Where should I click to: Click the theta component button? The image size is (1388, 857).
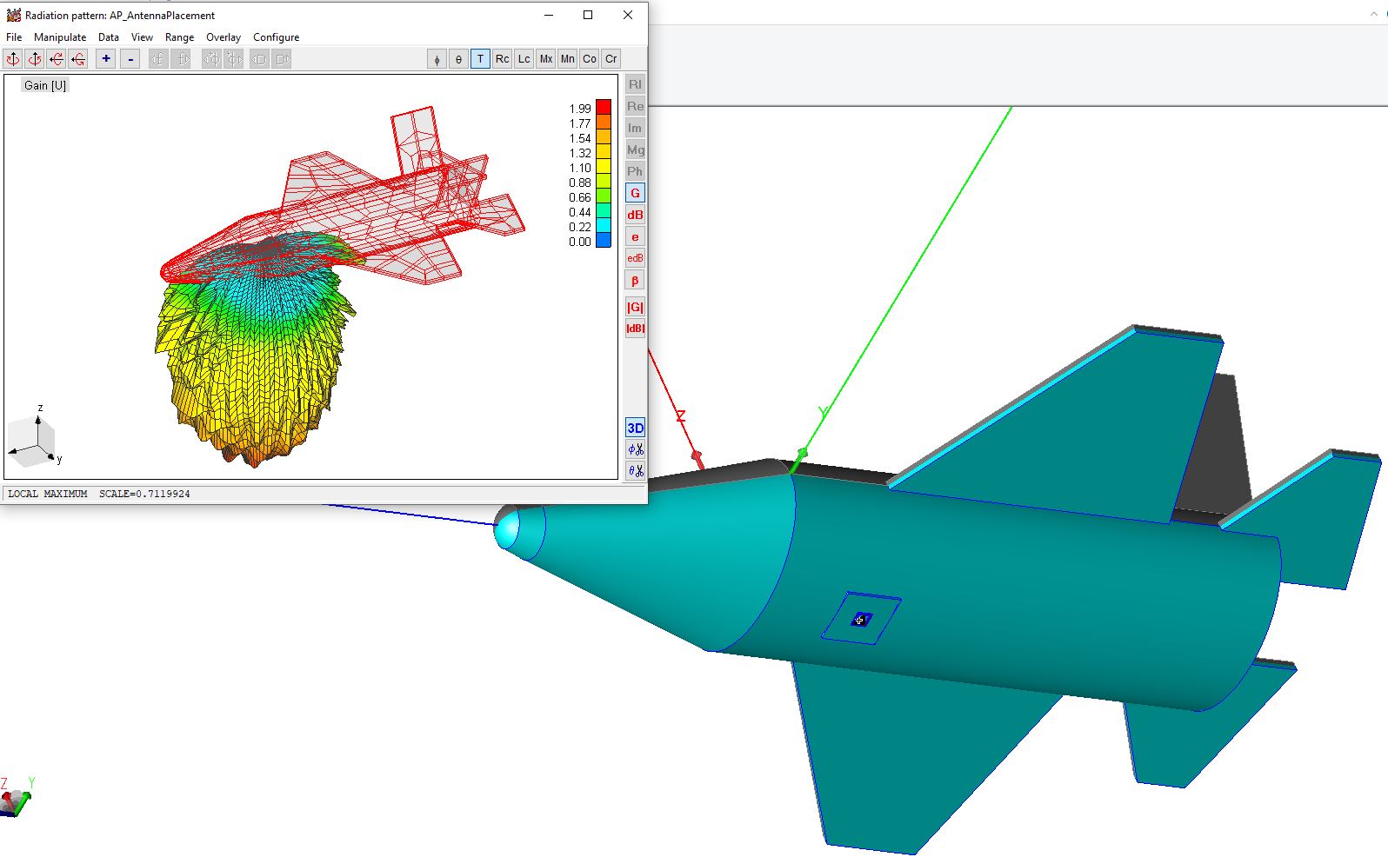pos(458,59)
